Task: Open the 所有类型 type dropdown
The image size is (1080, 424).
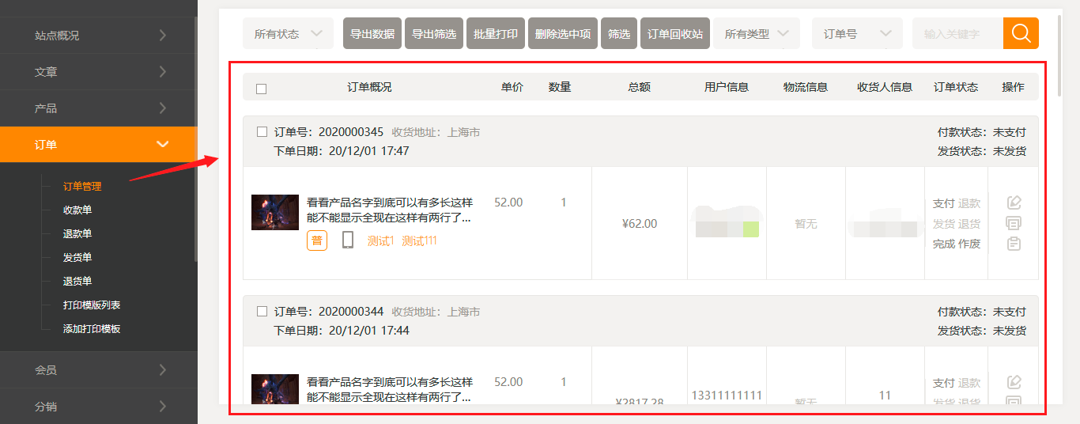Action: (757, 34)
